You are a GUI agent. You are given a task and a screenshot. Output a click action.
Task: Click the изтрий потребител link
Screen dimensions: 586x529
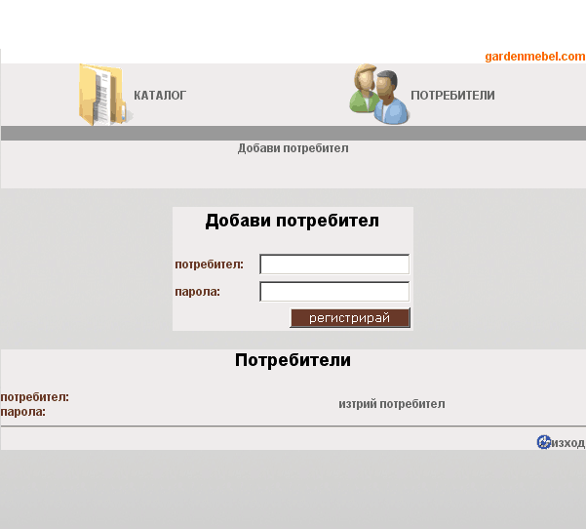(x=392, y=404)
